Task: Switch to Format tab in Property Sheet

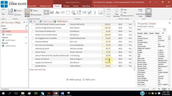Action: 140,33
